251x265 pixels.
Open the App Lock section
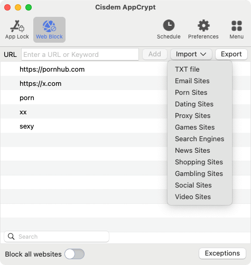[17, 30]
